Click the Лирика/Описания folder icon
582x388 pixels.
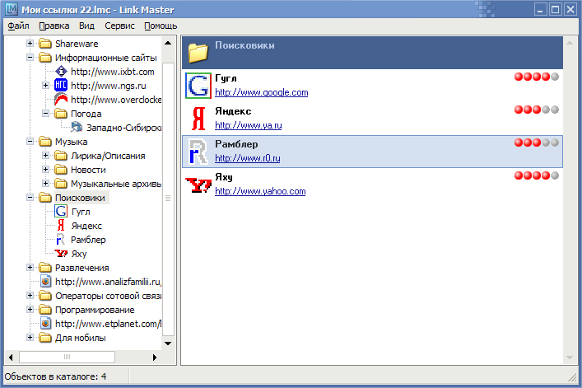61,155
